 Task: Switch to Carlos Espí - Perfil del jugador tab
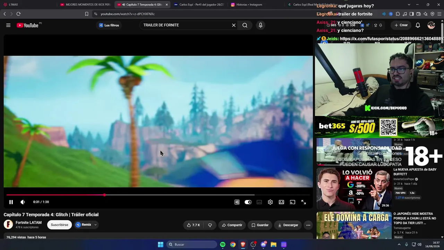pos(199,5)
